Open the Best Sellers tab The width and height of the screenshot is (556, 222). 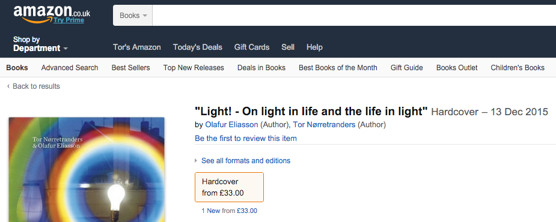[131, 68]
